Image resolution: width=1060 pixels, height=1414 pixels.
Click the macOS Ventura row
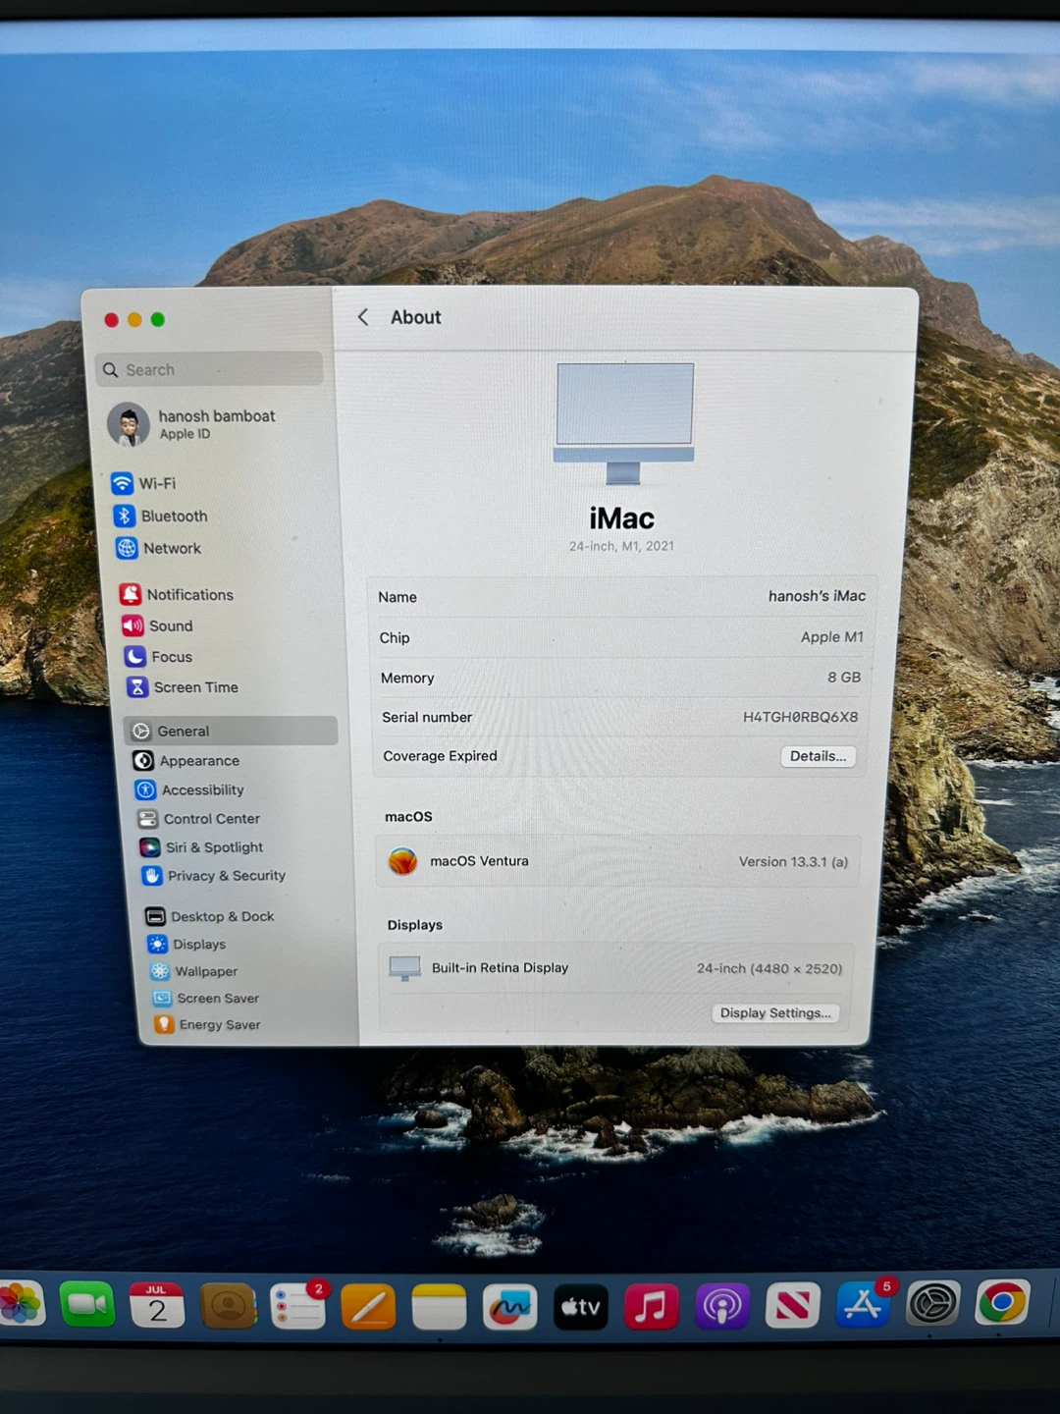coord(617,861)
